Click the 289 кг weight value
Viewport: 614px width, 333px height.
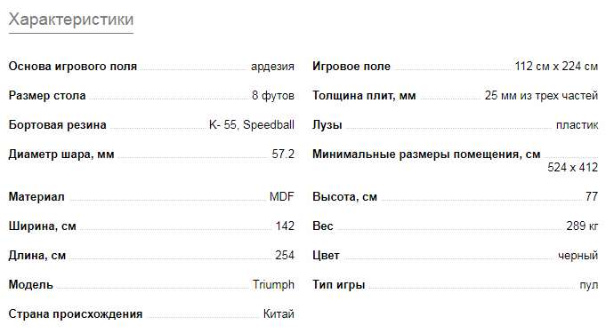pyautogui.click(x=582, y=226)
